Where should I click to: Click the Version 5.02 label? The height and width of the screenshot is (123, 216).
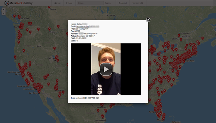138,3
